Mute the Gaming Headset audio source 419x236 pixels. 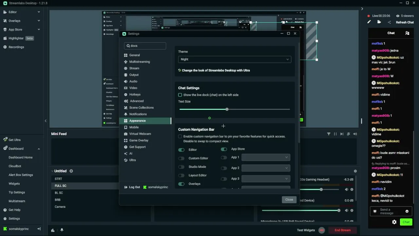(347, 189)
